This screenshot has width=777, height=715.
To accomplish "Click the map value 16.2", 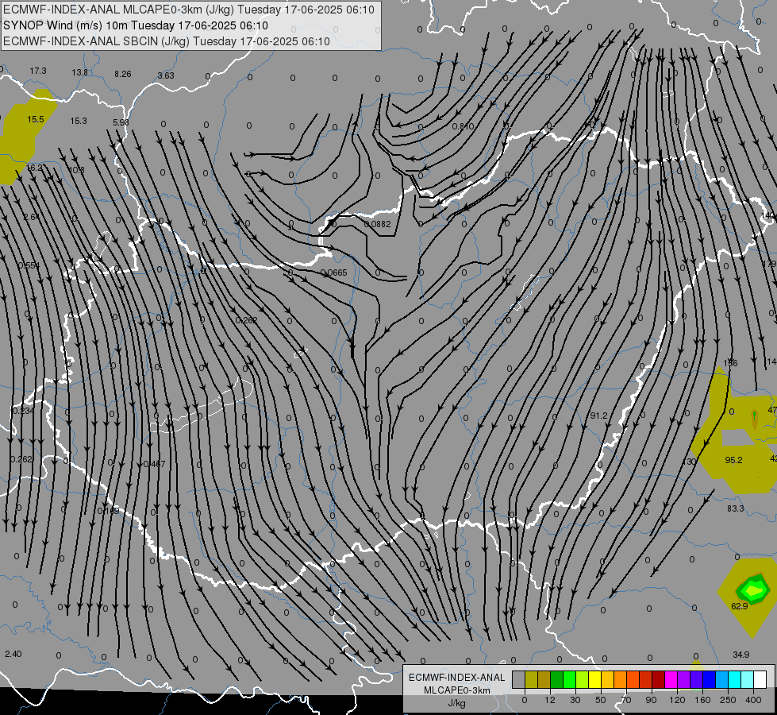I will [34, 168].
